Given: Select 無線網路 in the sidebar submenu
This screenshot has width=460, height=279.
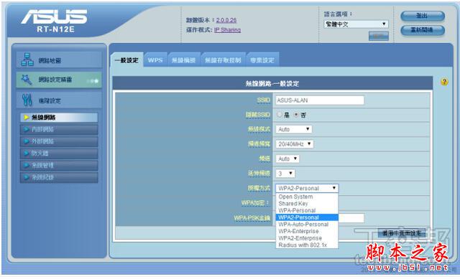Looking at the screenshot, I should coord(59,118).
